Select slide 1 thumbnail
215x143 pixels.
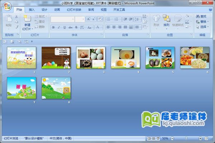(21, 58)
